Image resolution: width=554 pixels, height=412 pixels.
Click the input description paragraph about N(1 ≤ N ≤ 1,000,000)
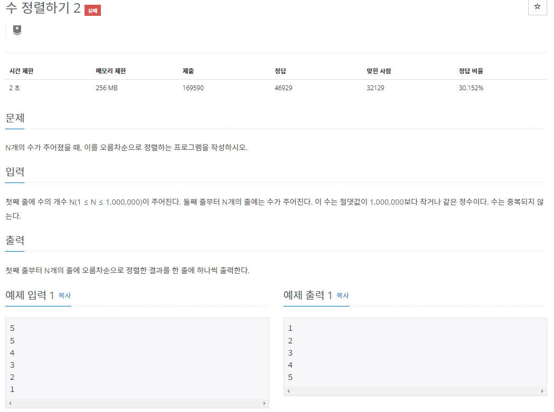point(275,209)
